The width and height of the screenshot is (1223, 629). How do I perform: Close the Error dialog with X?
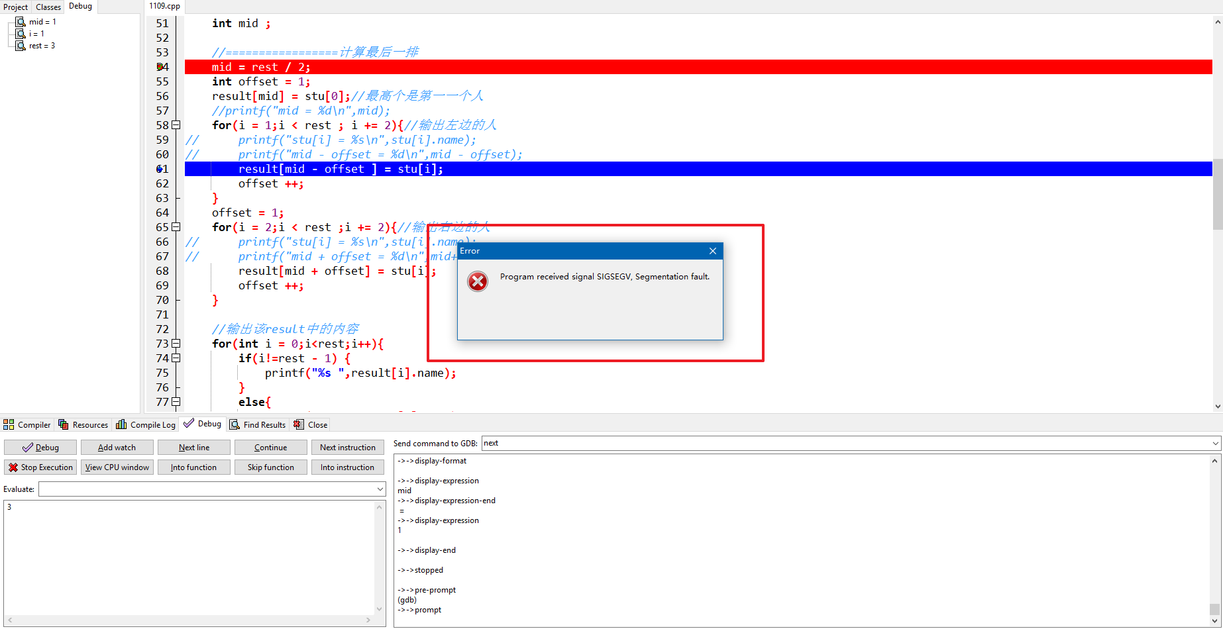[713, 251]
